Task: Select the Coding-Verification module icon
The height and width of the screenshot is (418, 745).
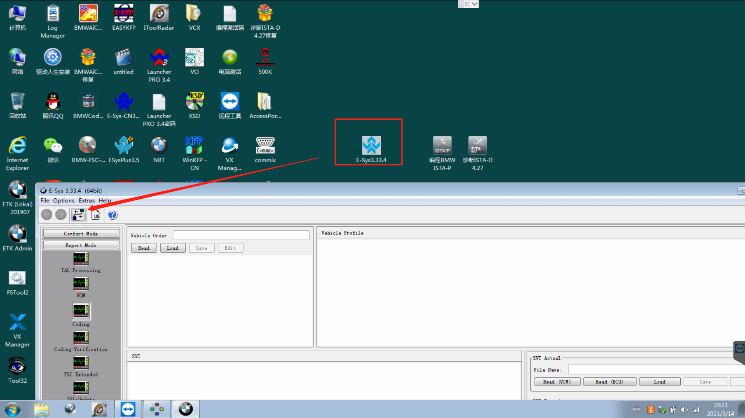Action: coord(81,338)
